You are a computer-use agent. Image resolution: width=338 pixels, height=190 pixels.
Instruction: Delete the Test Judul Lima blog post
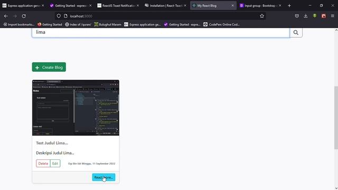[x=43, y=164]
